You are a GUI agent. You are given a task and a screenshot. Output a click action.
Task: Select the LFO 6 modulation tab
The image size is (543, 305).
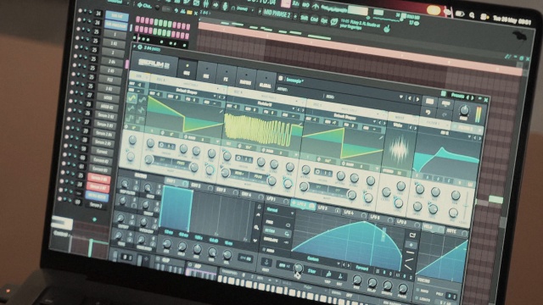(x=408, y=223)
